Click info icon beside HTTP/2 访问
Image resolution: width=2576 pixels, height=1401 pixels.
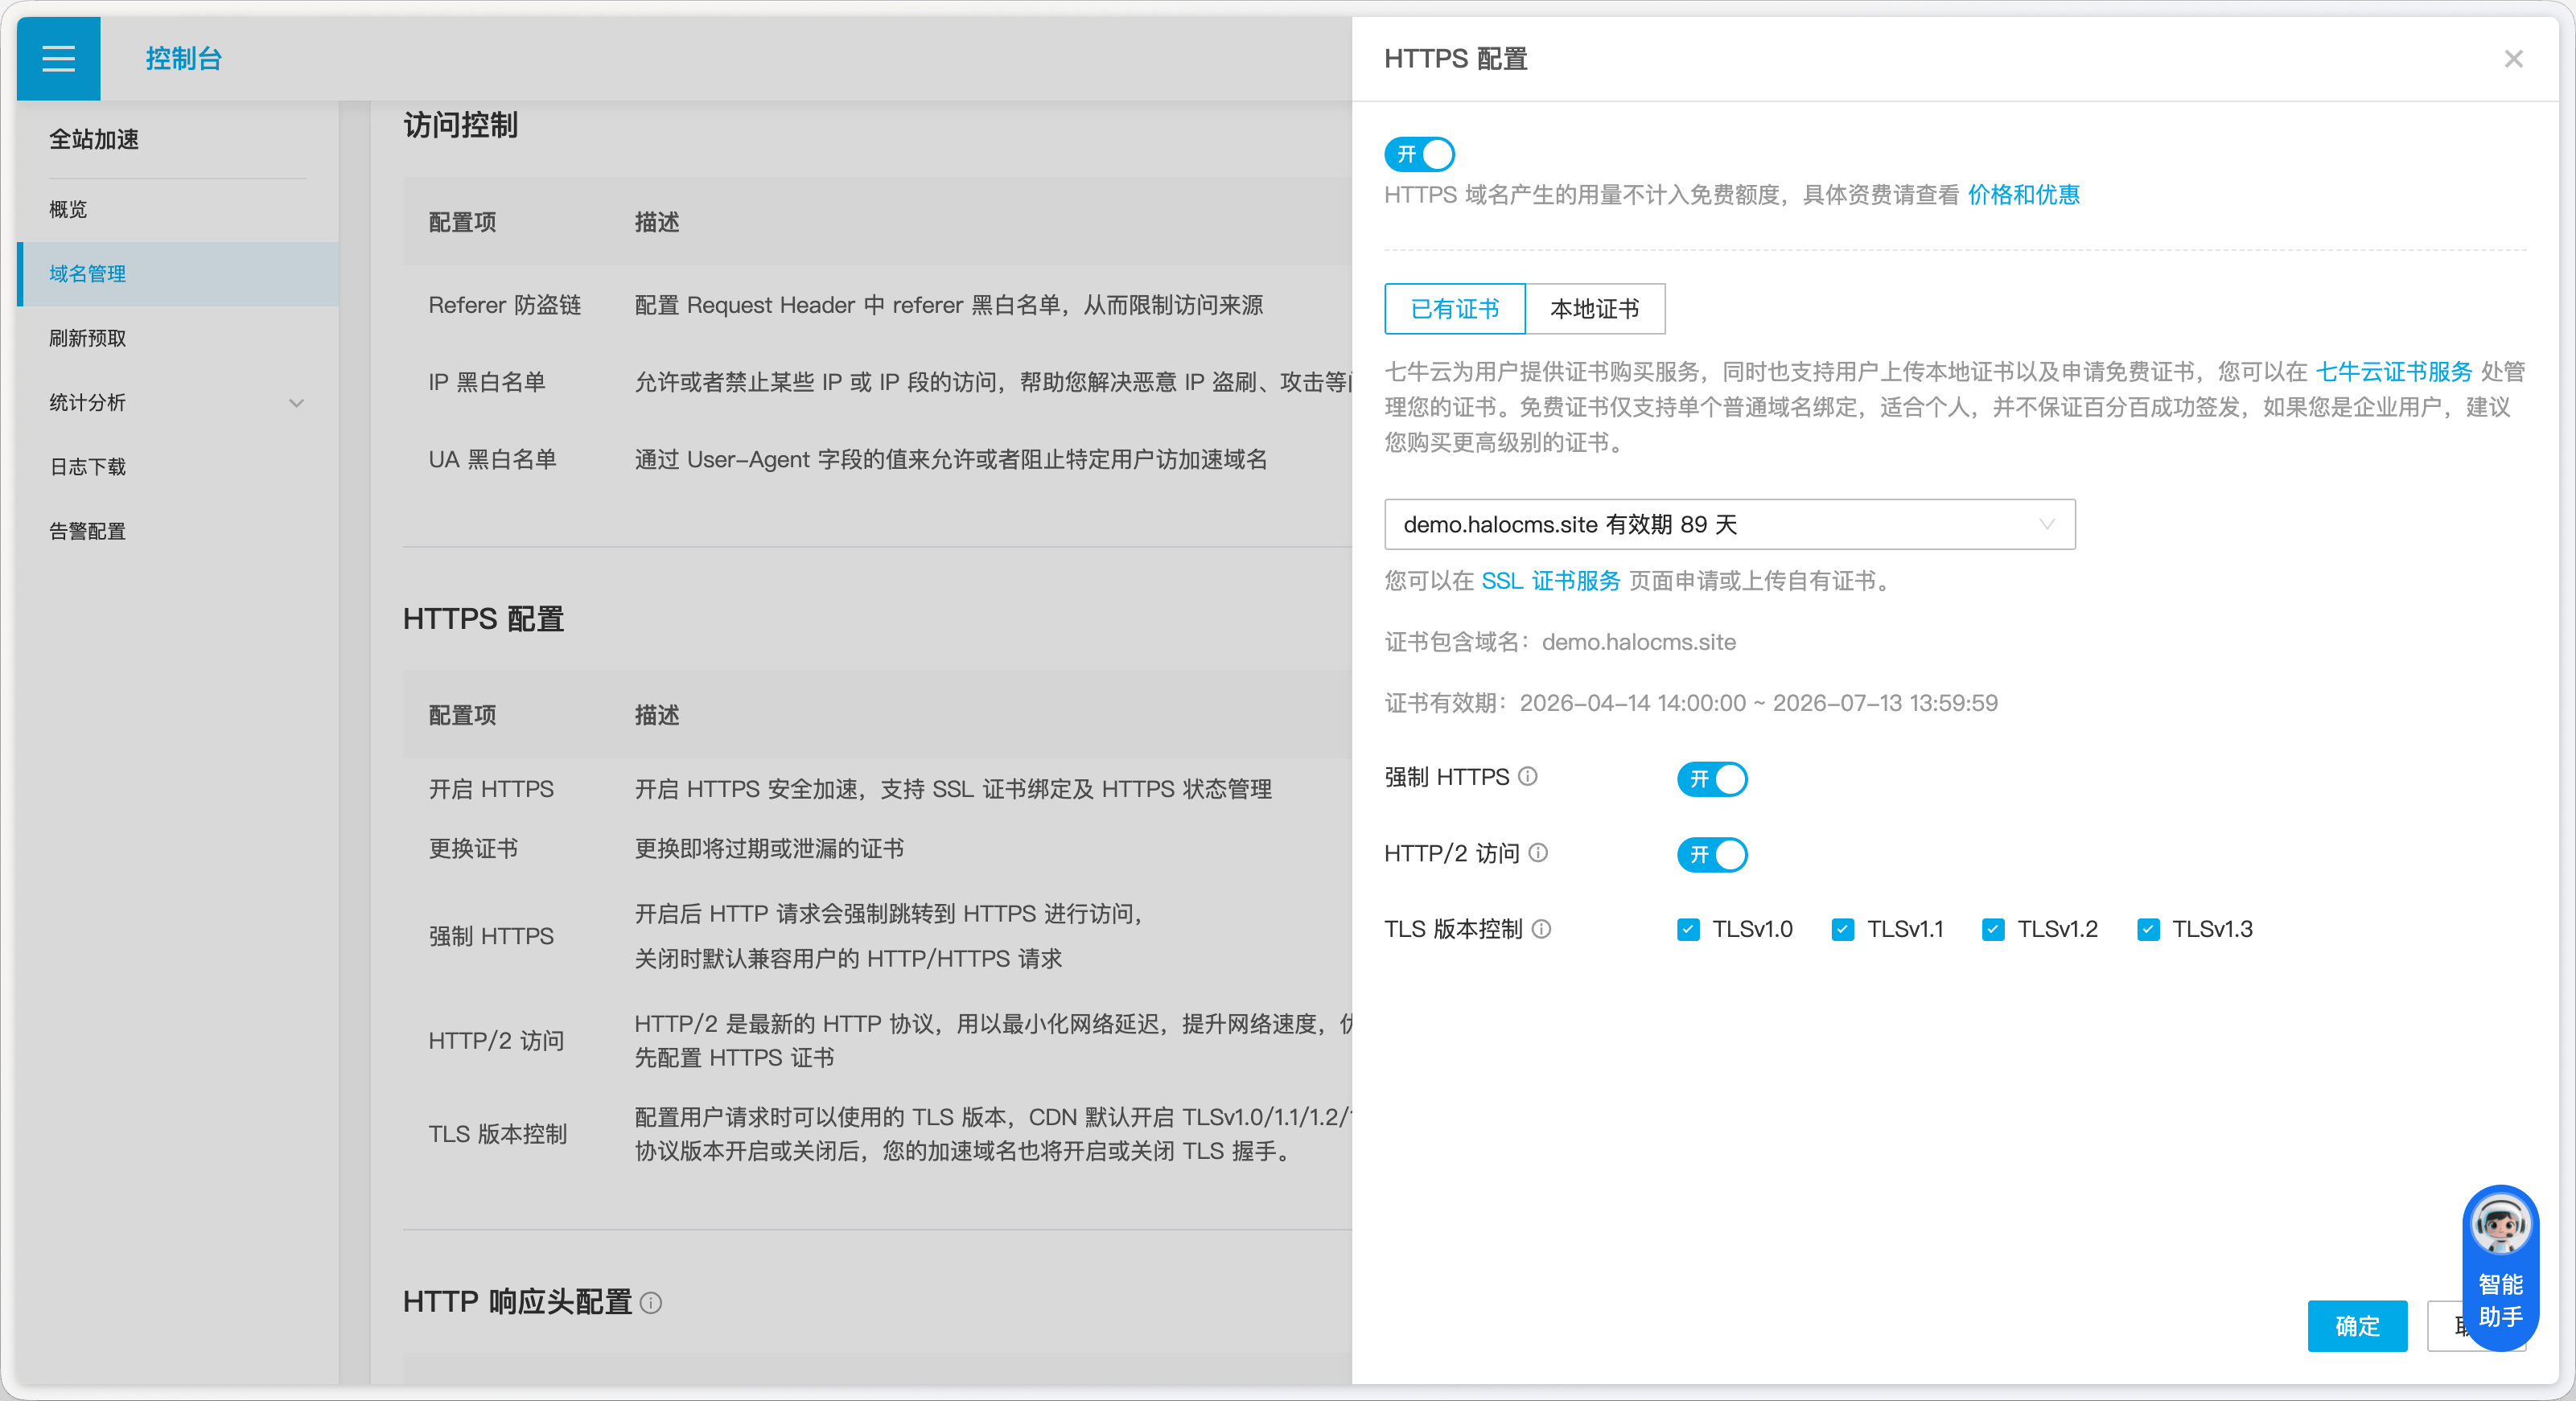coord(1539,852)
